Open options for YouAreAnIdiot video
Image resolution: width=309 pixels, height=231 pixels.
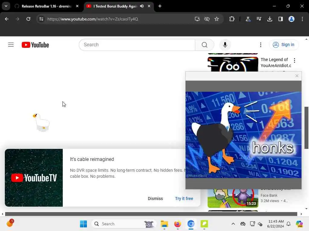(x=295, y=60)
